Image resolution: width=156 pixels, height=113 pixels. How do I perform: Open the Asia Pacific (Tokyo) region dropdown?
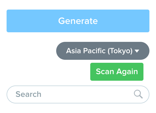[103, 51]
